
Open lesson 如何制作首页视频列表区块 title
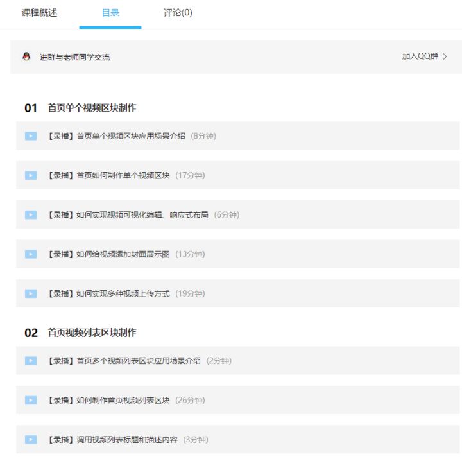click(x=108, y=400)
